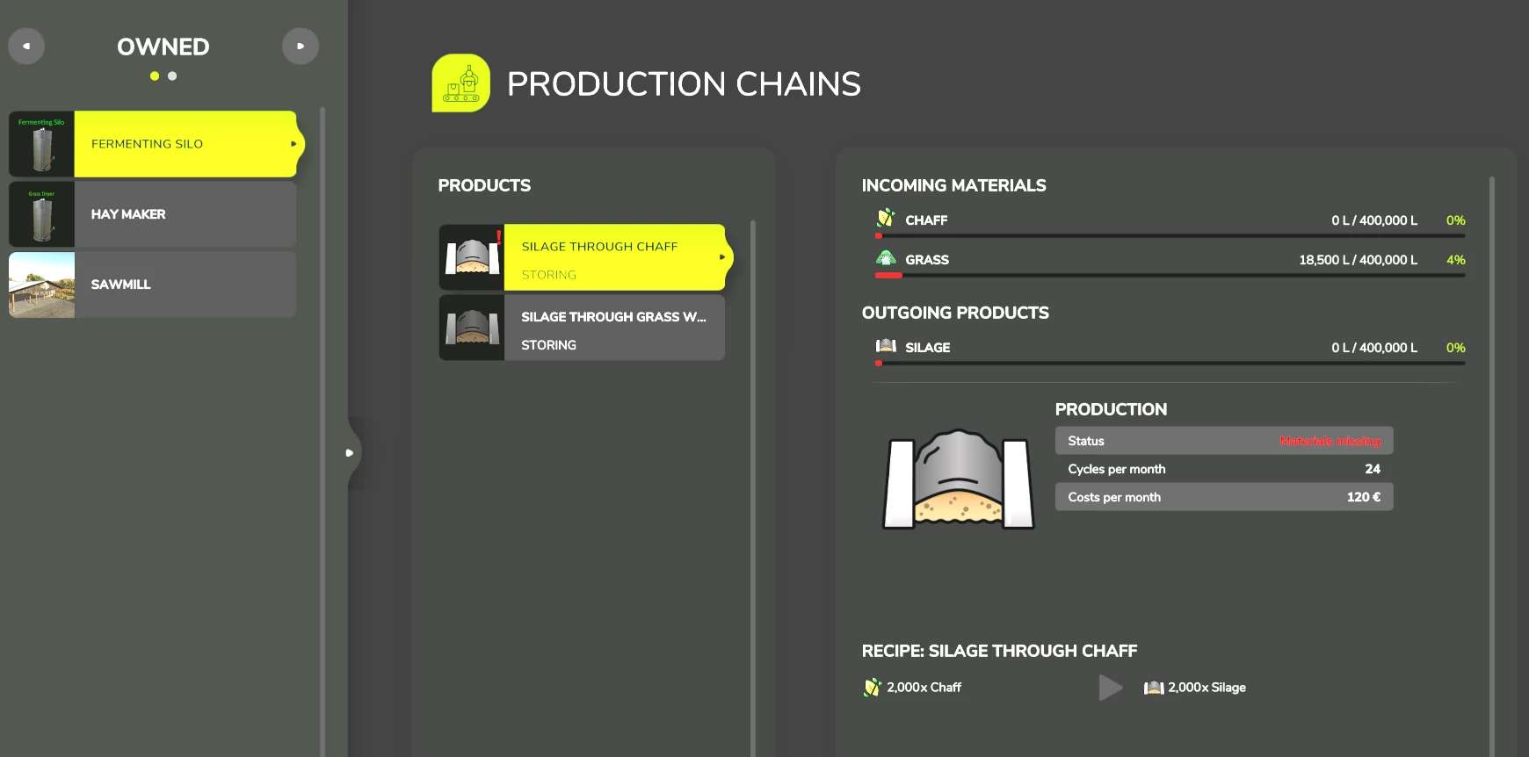Select the Fermenting Silo production point

(x=185, y=144)
